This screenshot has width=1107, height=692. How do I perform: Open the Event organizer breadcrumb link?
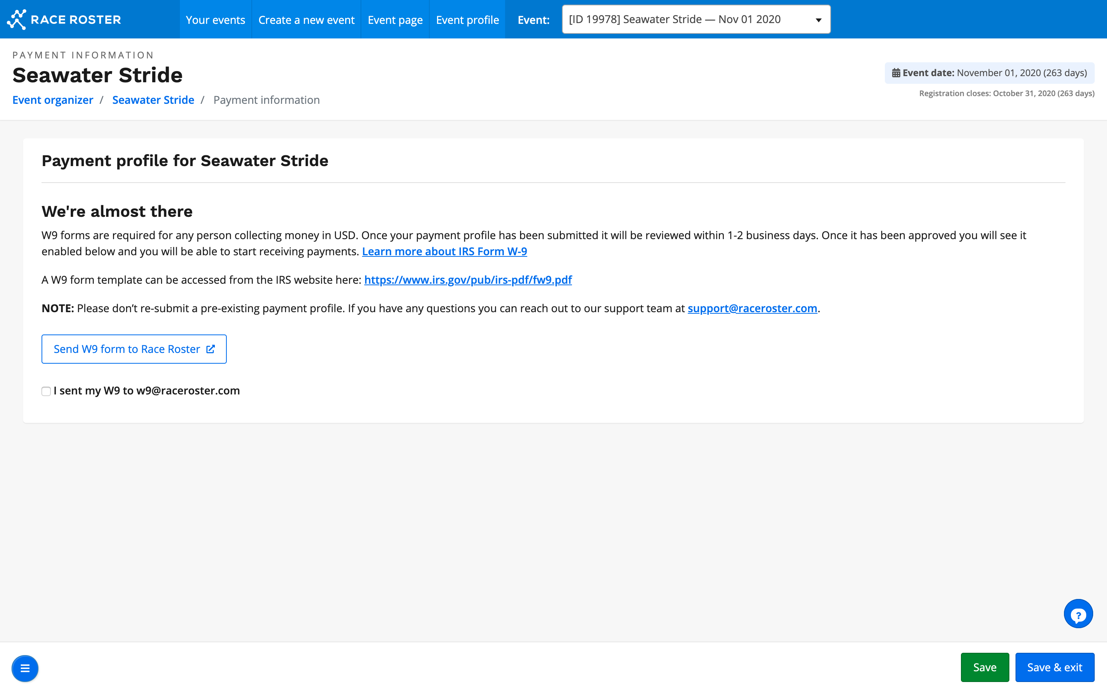pyautogui.click(x=53, y=100)
